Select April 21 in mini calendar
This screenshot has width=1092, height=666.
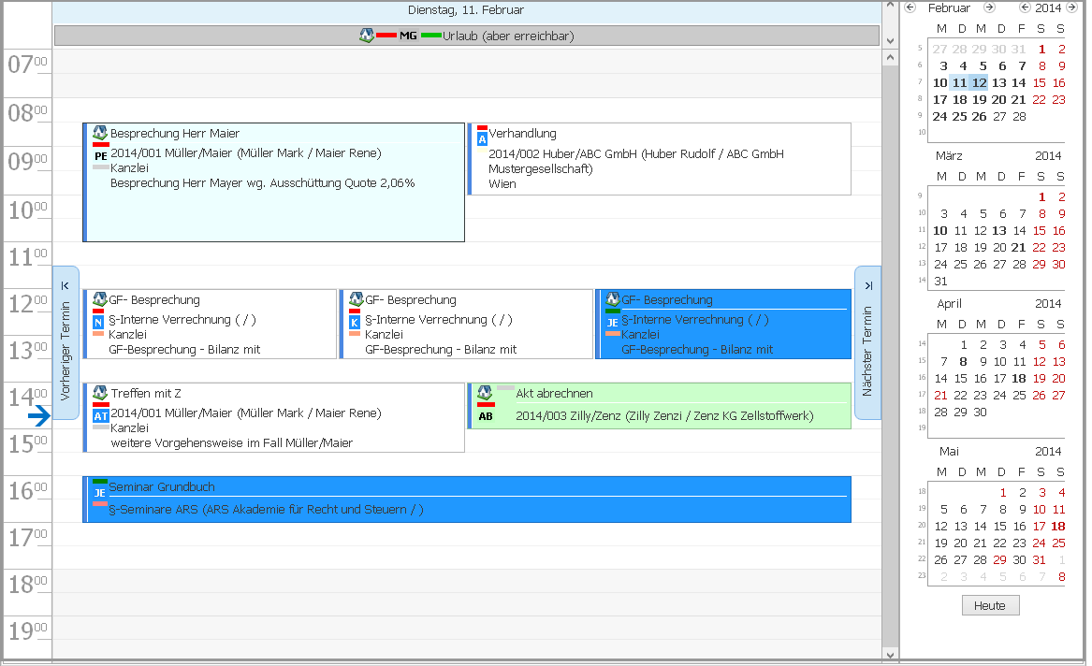pos(940,396)
